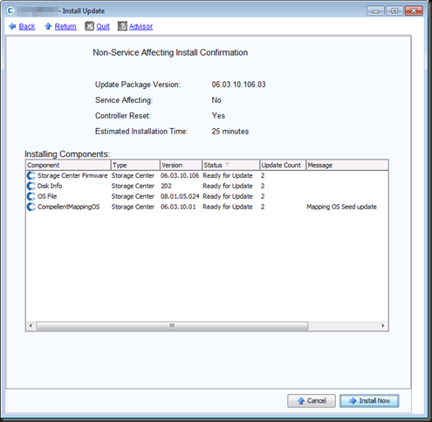
Task: Close the Install Update window
Action: click(414, 10)
